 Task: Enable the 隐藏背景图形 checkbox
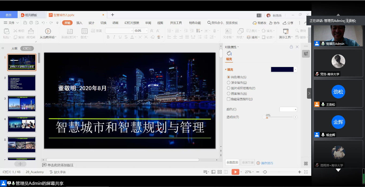click(x=229, y=99)
